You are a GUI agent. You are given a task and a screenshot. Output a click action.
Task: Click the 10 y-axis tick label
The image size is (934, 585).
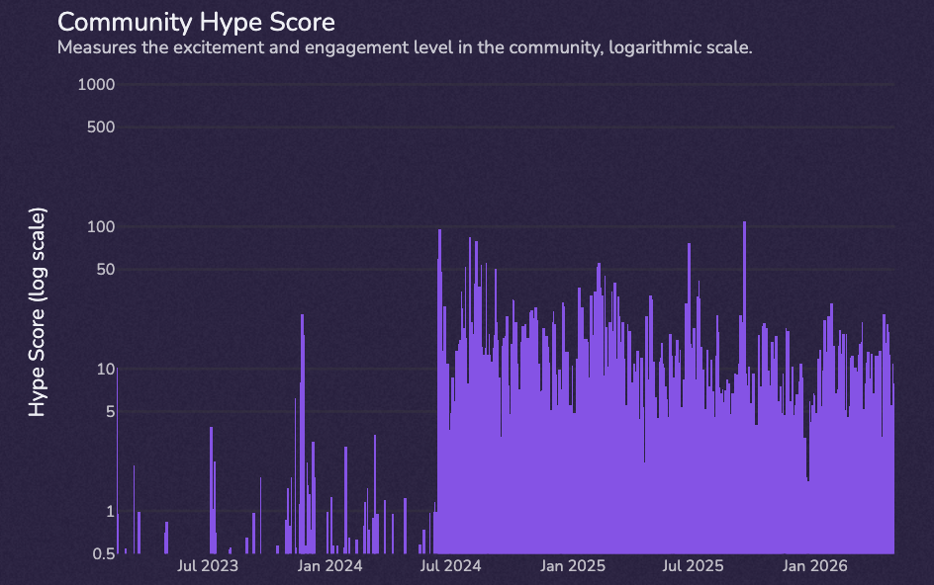tap(106, 369)
